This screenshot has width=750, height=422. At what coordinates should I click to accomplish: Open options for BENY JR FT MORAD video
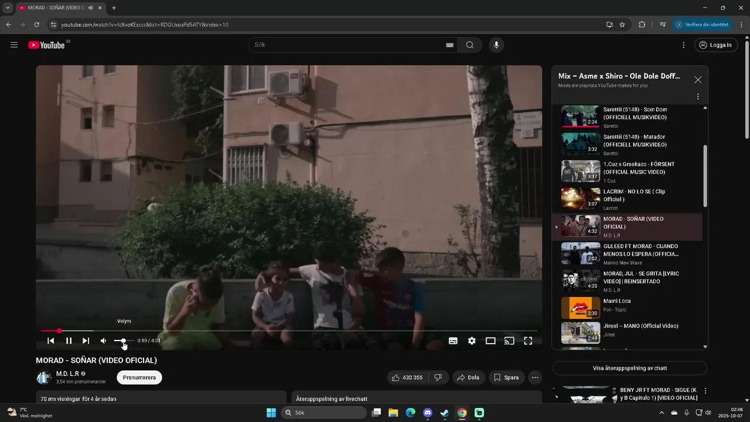point(705,391)
